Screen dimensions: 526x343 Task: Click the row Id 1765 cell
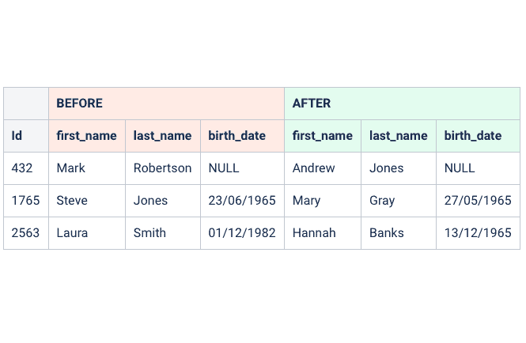26,201
